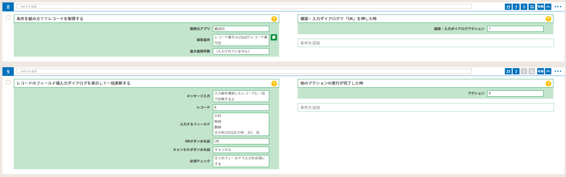566x177 pixels.
Task: Click 条件を追加 under action 9
Action: [x=426, y=107]
